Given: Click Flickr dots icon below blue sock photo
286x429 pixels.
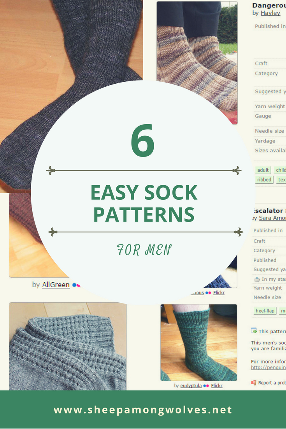Looking at the screenshot, I should point(208,293).
